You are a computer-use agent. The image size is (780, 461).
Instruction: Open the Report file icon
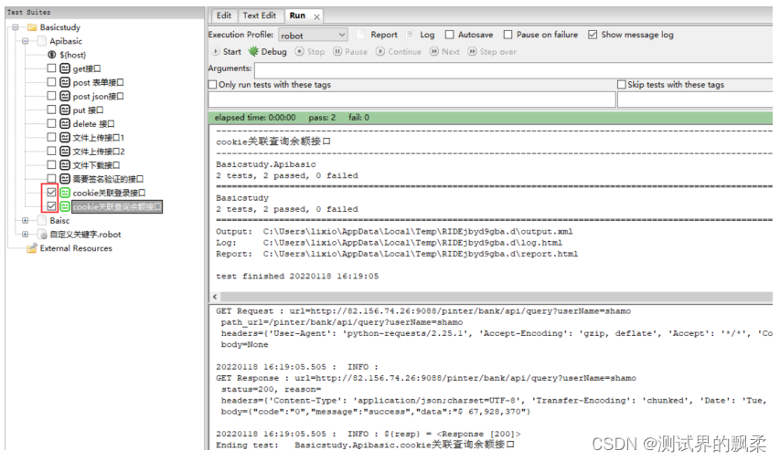tap(361, 35)
